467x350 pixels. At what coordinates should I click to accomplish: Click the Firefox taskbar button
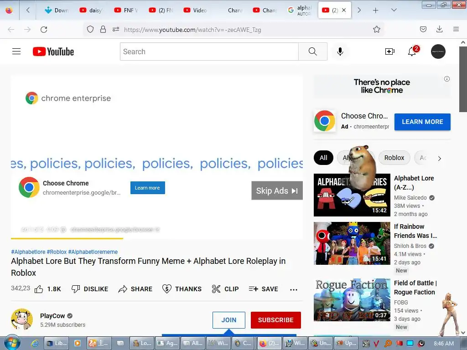pyautogui.click(x=269, y=343)
